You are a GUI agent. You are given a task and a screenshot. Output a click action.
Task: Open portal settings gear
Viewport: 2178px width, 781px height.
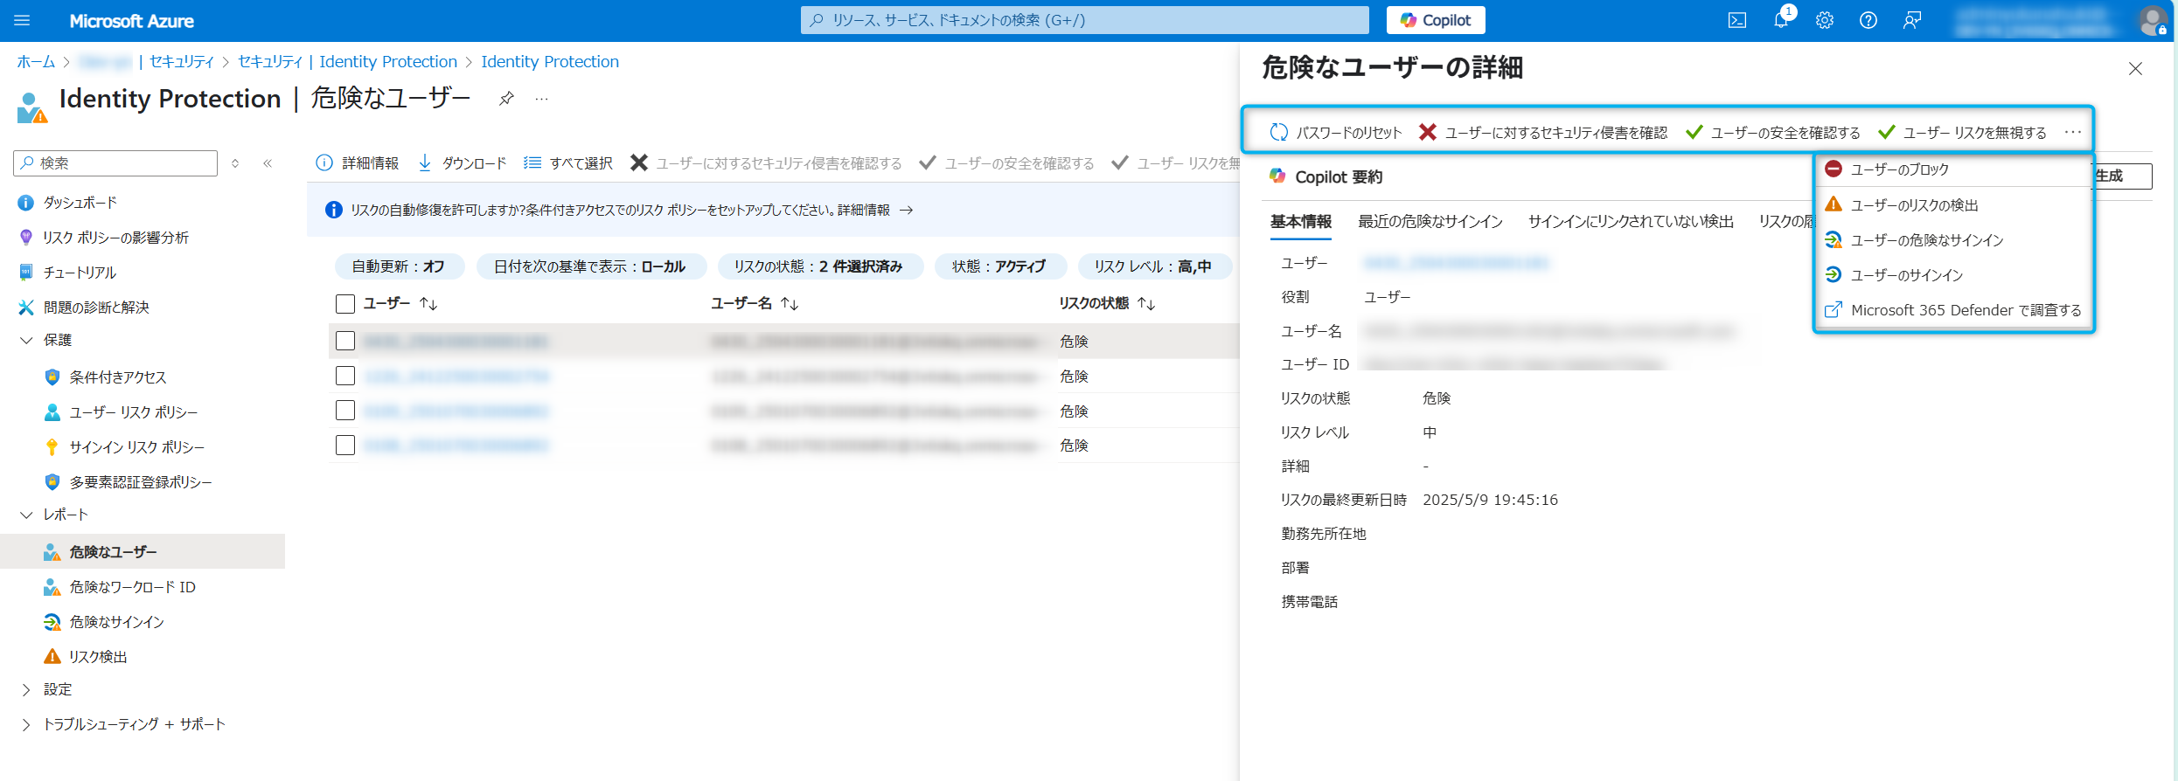pos(1824,20)
